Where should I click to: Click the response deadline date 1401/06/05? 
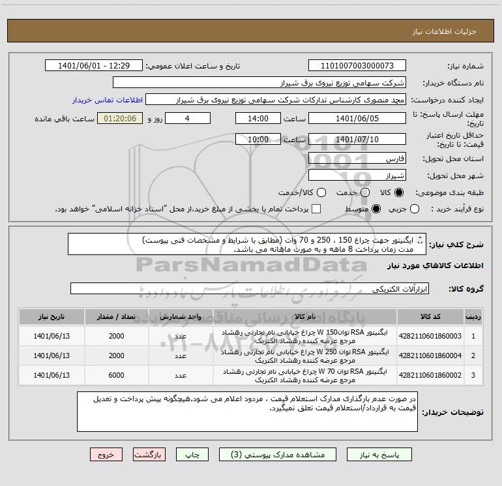point(357,118)
